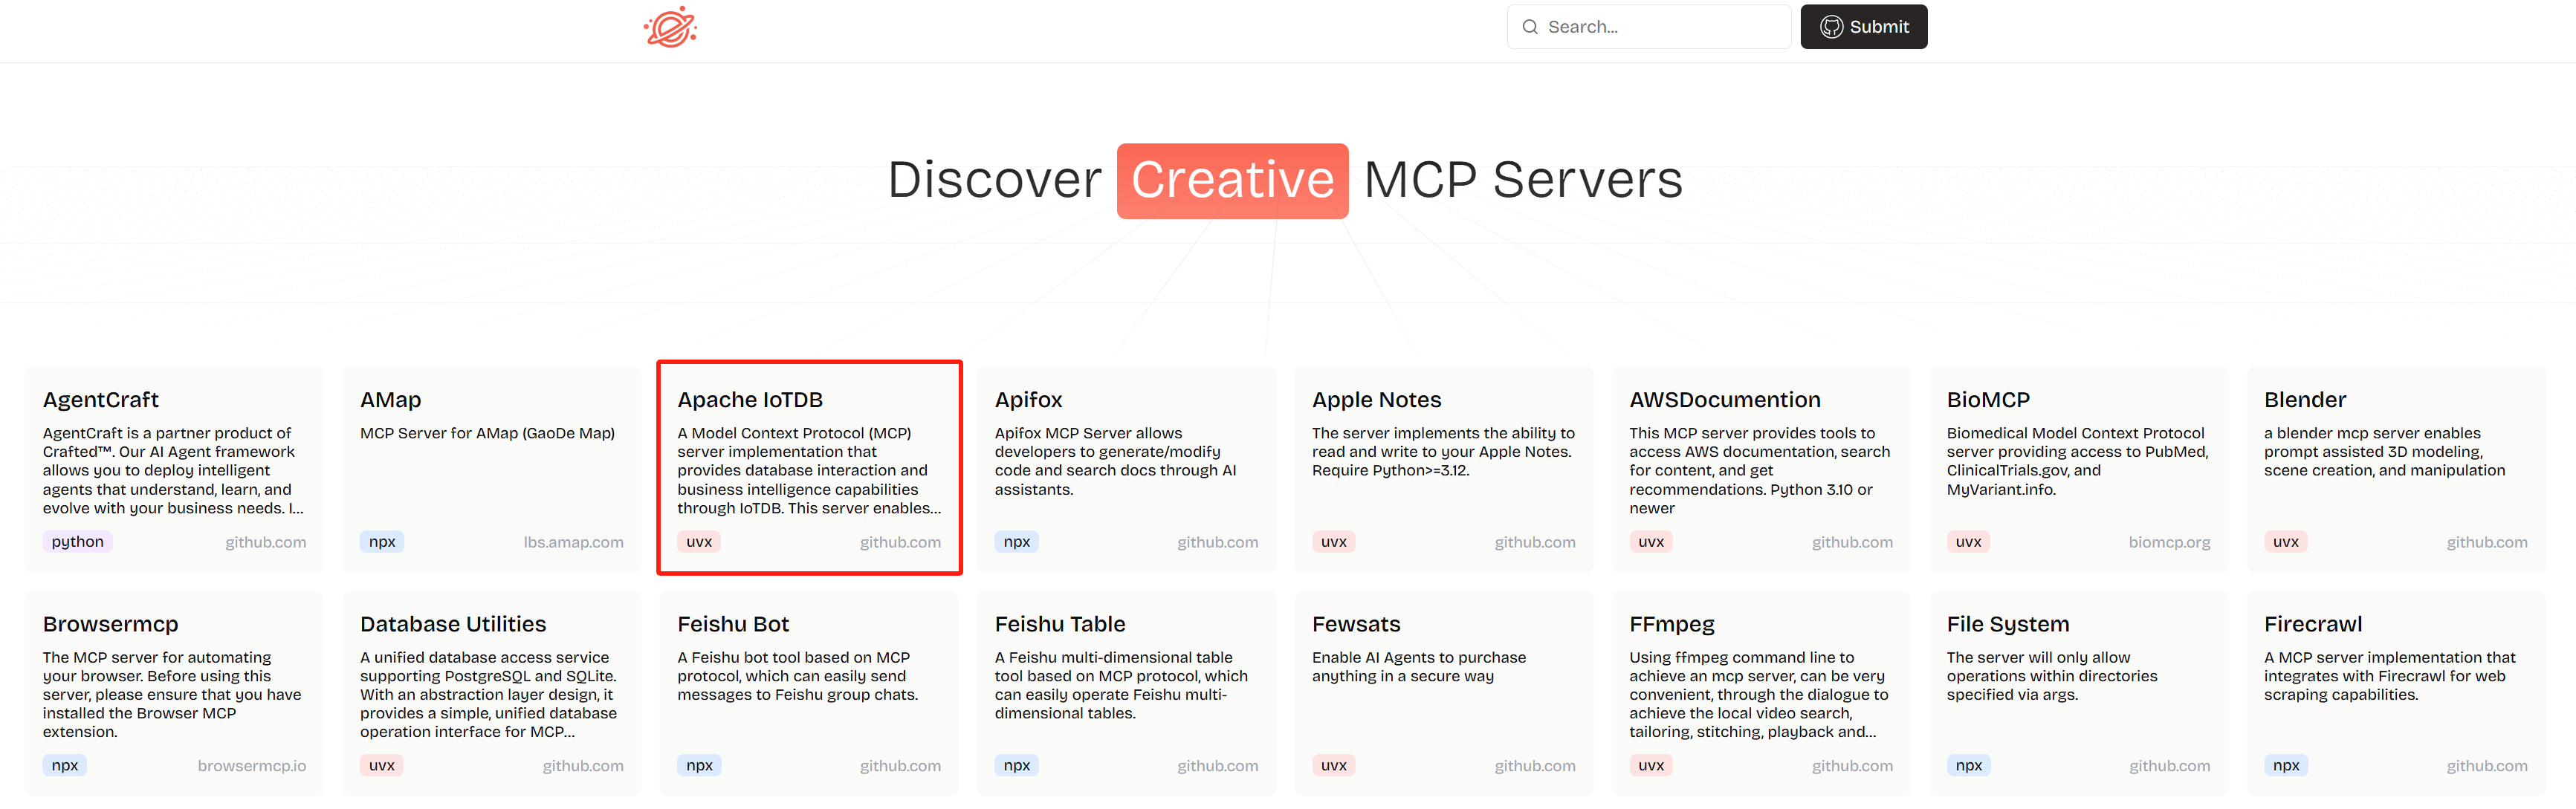The height and width of the screenshot is (809, 2576).
Task: Open the browsermcp.io link on the Browsermcp card
Action: click(x=252, y=765)
